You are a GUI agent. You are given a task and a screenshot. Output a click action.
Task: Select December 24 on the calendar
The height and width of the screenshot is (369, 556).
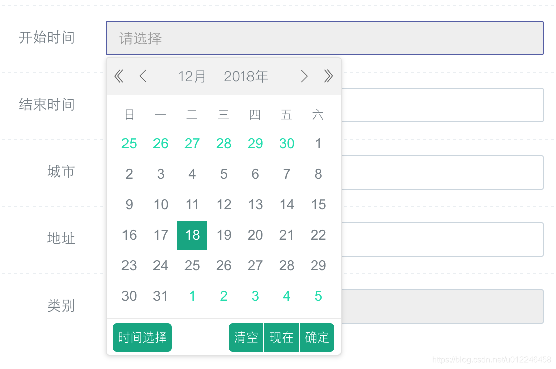[161, 265]
